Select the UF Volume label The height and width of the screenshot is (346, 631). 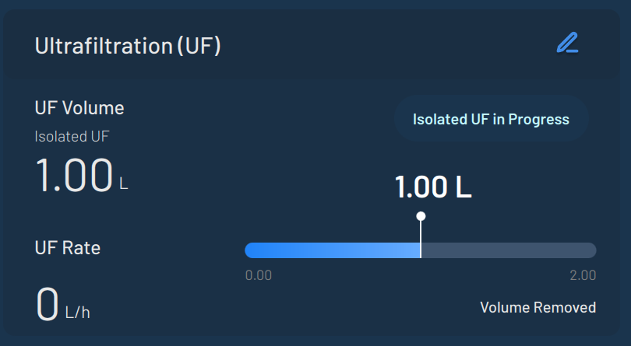[79, 108]
